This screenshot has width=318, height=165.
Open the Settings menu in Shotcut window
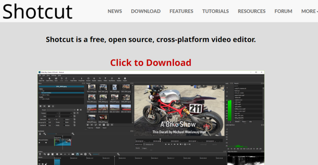coord(54,75)
